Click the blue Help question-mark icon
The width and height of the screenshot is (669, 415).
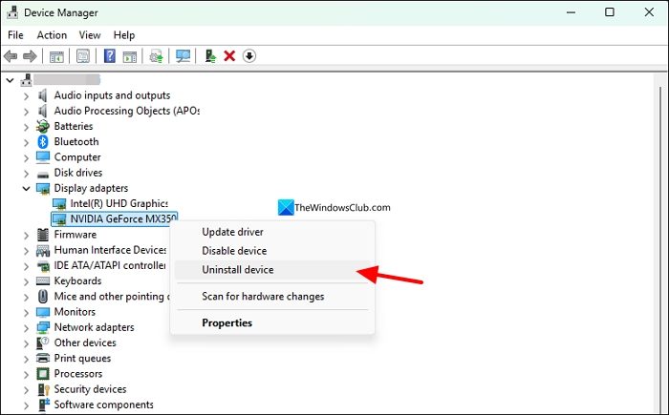tap(110, 56)
